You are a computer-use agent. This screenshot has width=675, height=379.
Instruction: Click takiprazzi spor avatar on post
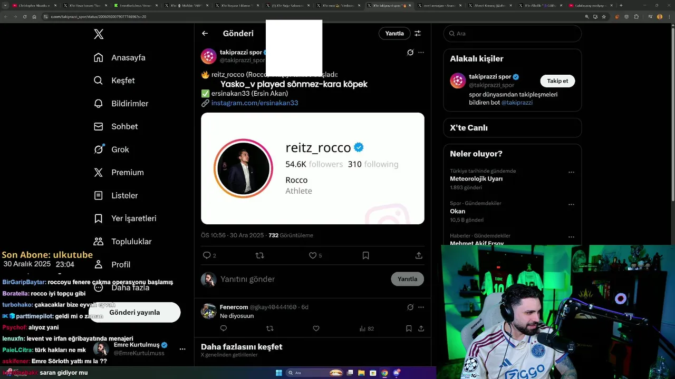click(x=209, y=56)
